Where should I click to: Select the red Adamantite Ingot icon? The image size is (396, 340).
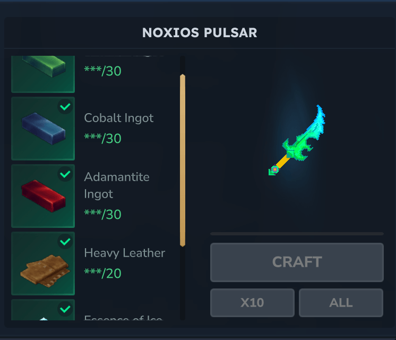coord(43,196)
